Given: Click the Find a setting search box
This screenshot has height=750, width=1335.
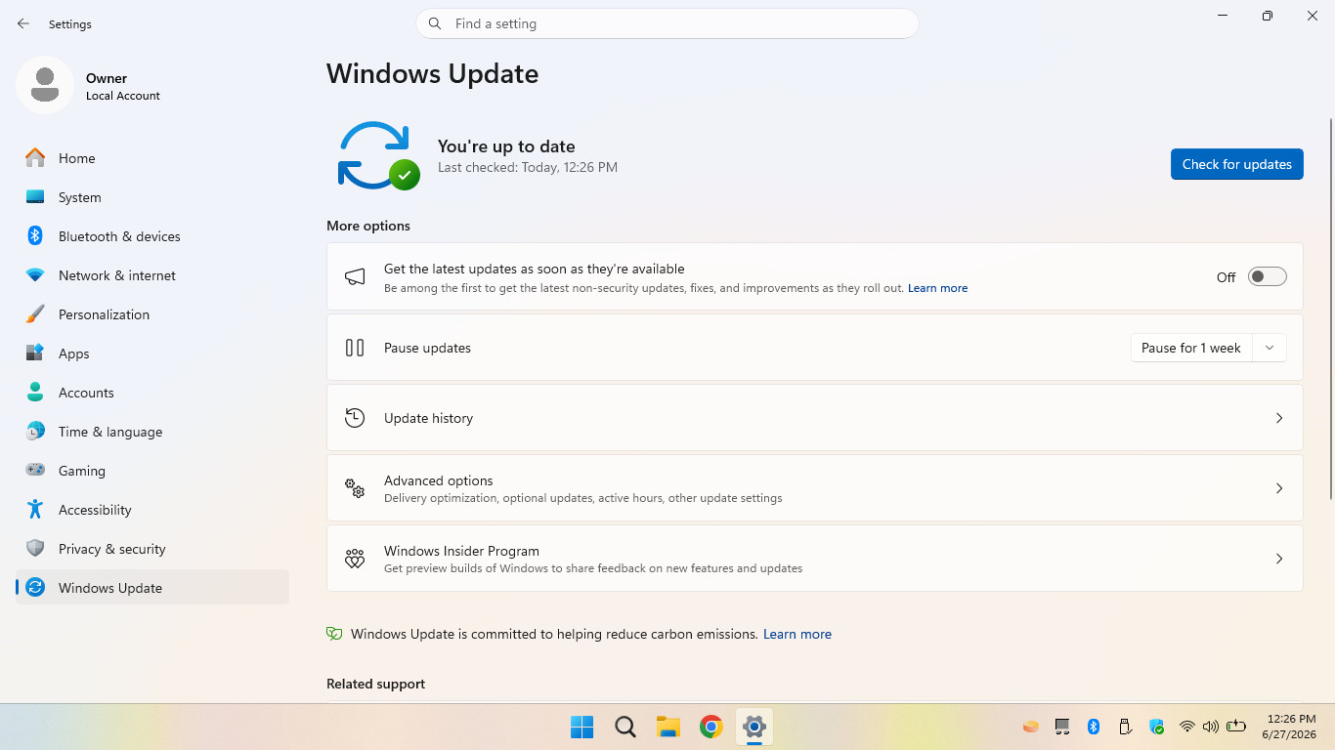Looking at the screenshot, I should 667,23.
